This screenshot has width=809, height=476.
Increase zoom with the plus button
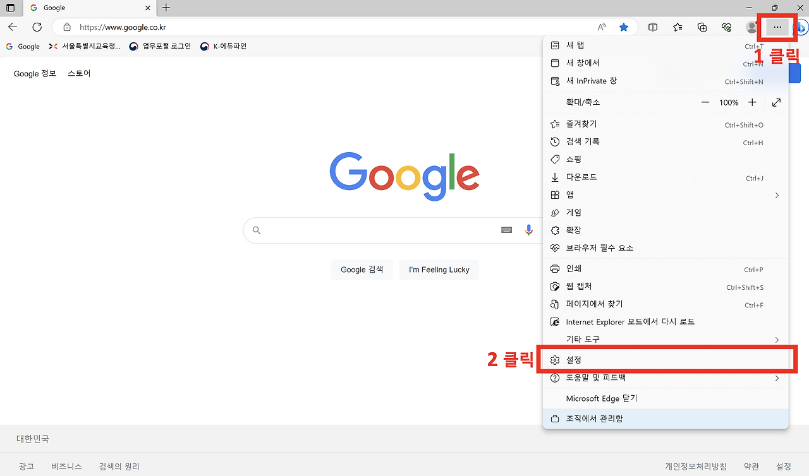click(752, 102)
